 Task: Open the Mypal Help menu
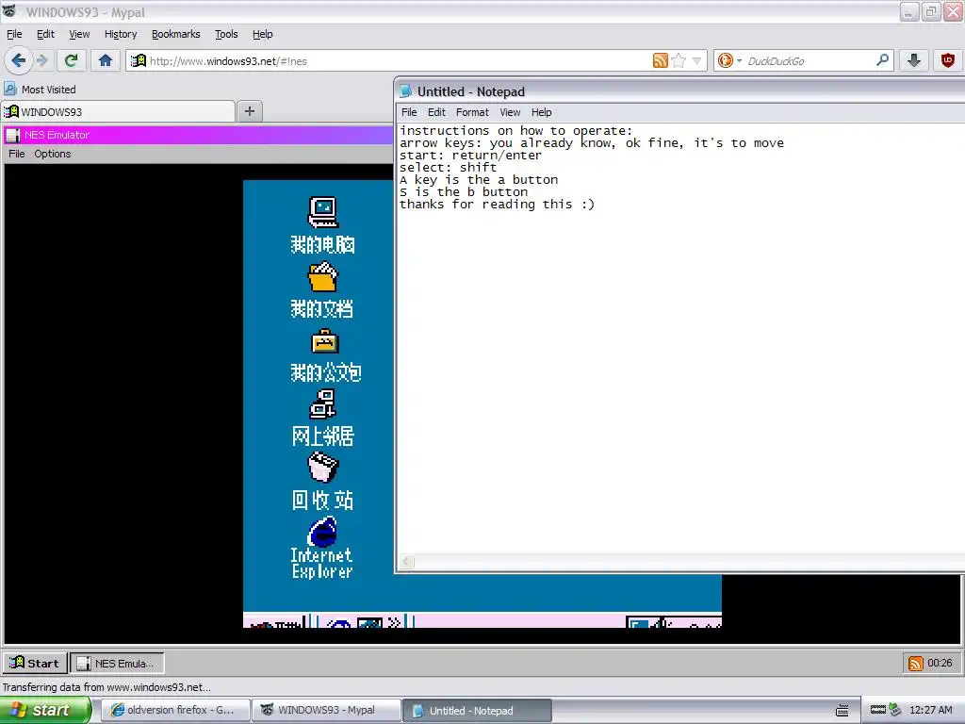[262, 34]
